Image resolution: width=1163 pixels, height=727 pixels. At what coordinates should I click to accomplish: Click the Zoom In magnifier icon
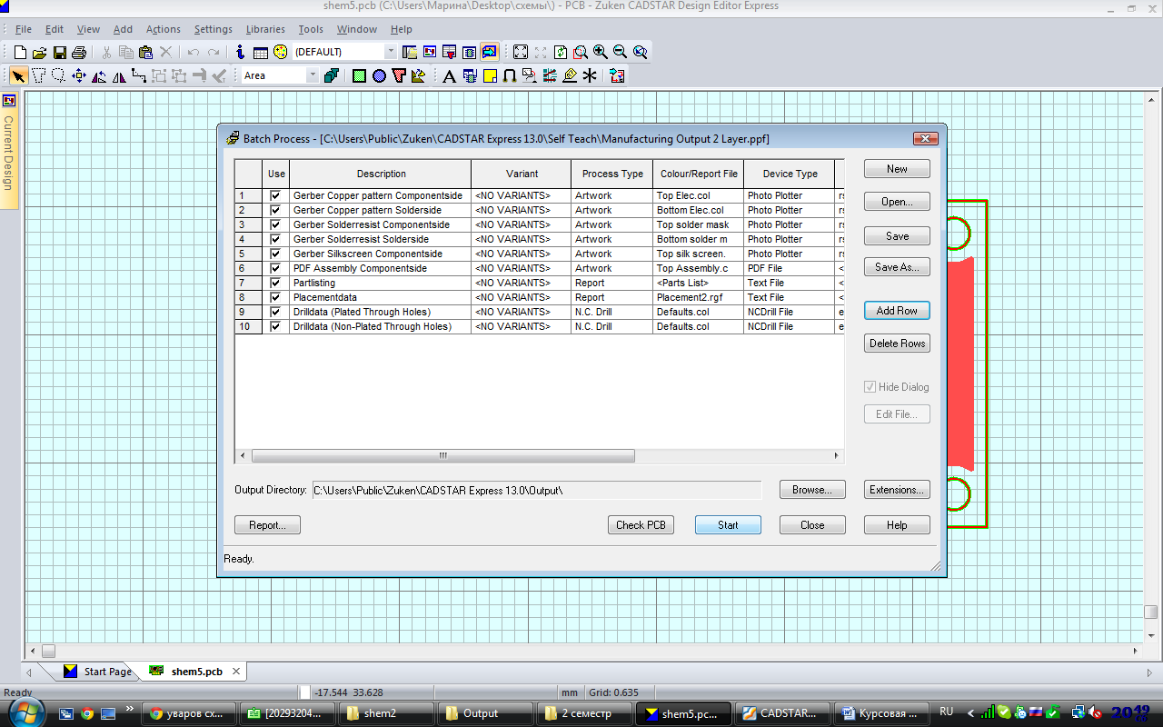point(601,52)
